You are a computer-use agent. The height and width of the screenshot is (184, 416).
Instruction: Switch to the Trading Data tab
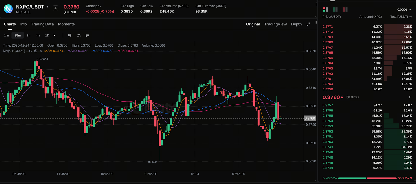pos(42,24)
